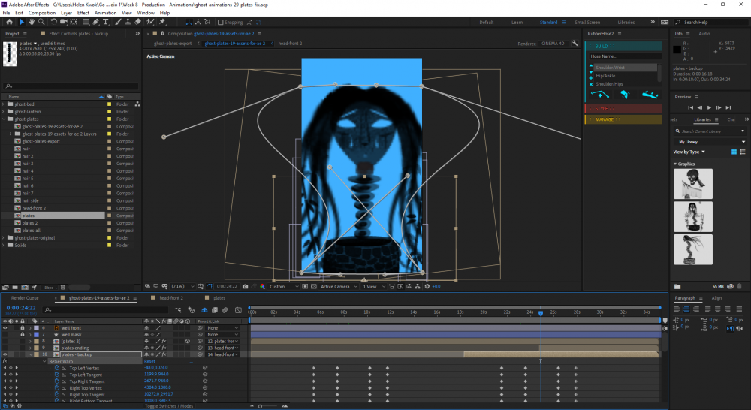Delete selected project item with trash icon
751x410 pixels.
(62, 288)
